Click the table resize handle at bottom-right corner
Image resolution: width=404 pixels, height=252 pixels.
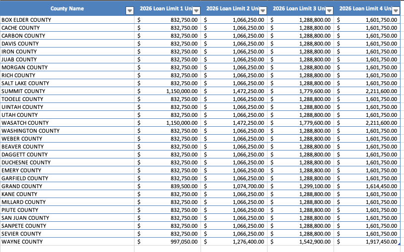point(399,245)
